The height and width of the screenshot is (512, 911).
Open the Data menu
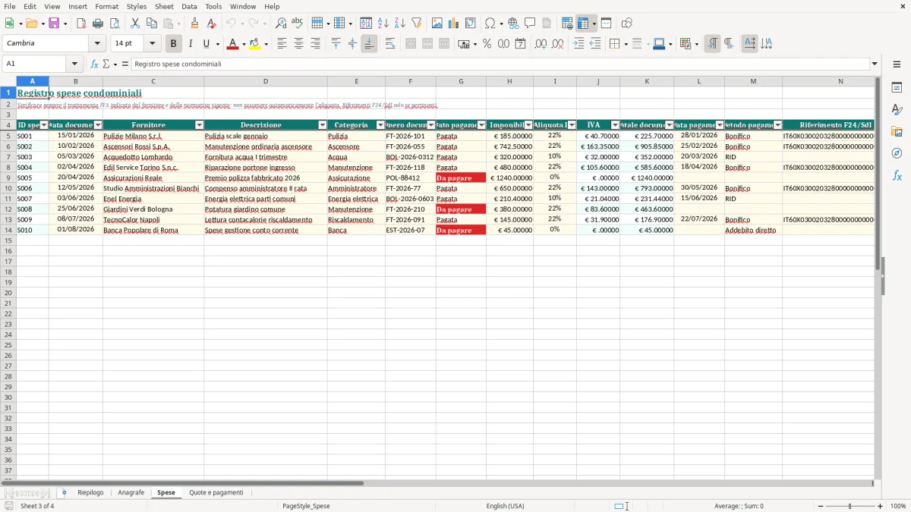point(189,6)
